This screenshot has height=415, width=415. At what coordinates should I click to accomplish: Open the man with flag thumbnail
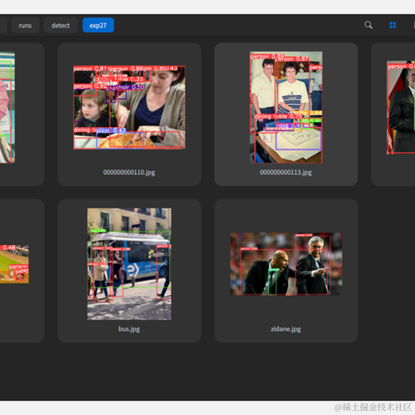click(401, 107)
